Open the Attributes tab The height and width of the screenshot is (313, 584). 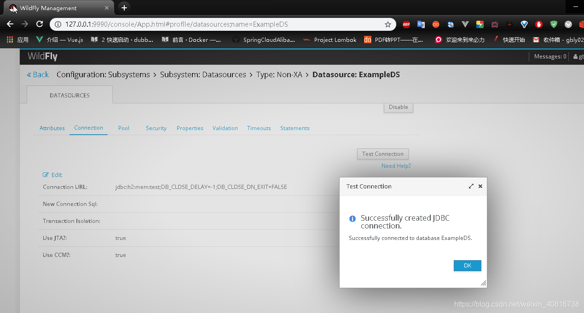pos(52,128)
